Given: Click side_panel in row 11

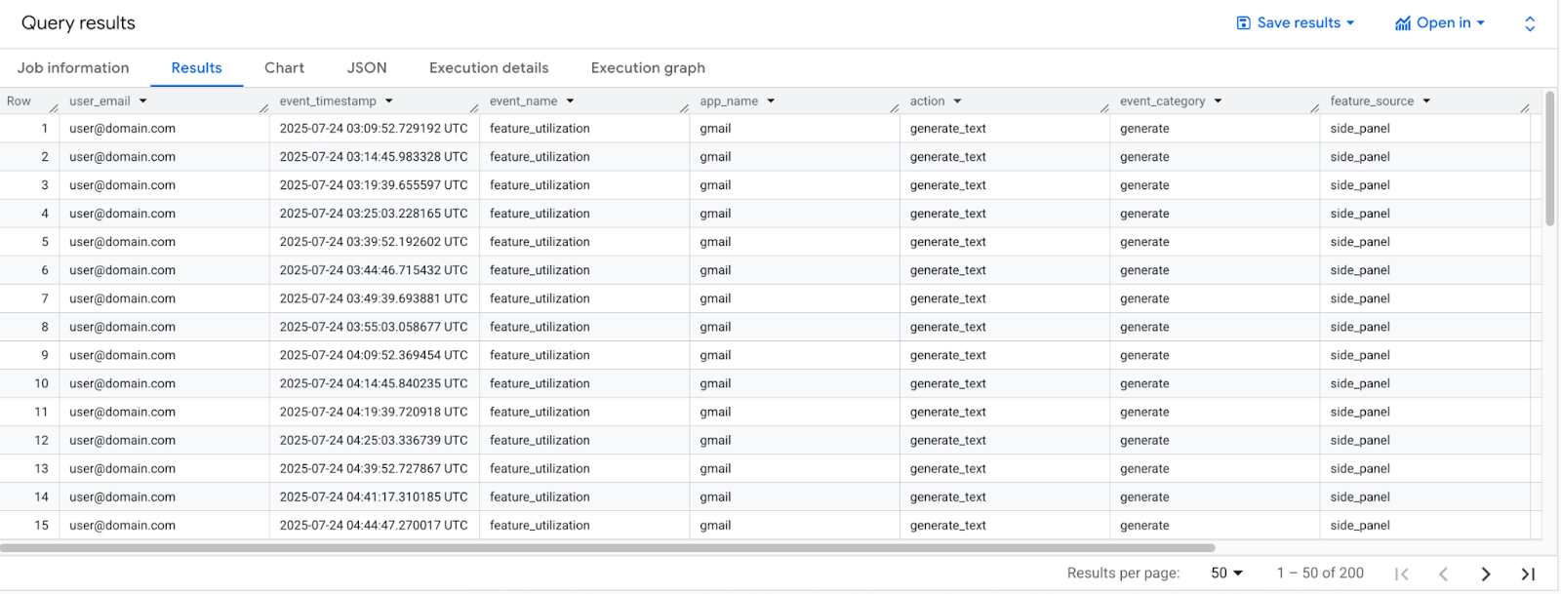Looking at the screenshot, I should point(1360,412).
